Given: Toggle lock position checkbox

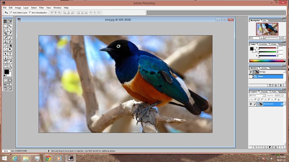Looking at the screenshot, I should [x=269, y=99].
